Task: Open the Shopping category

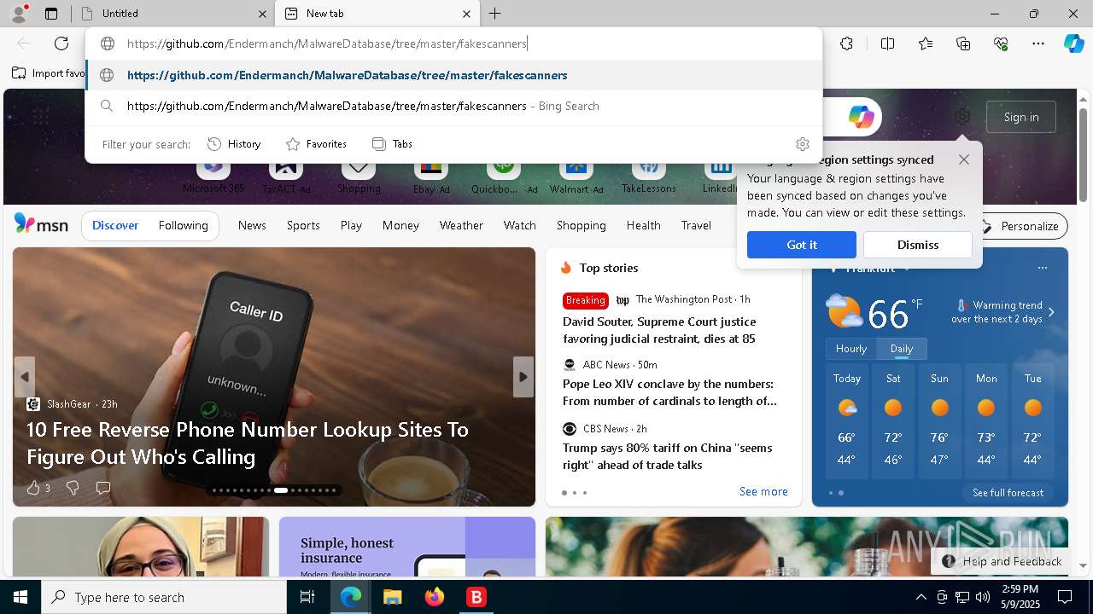Action: click(582, 226)
